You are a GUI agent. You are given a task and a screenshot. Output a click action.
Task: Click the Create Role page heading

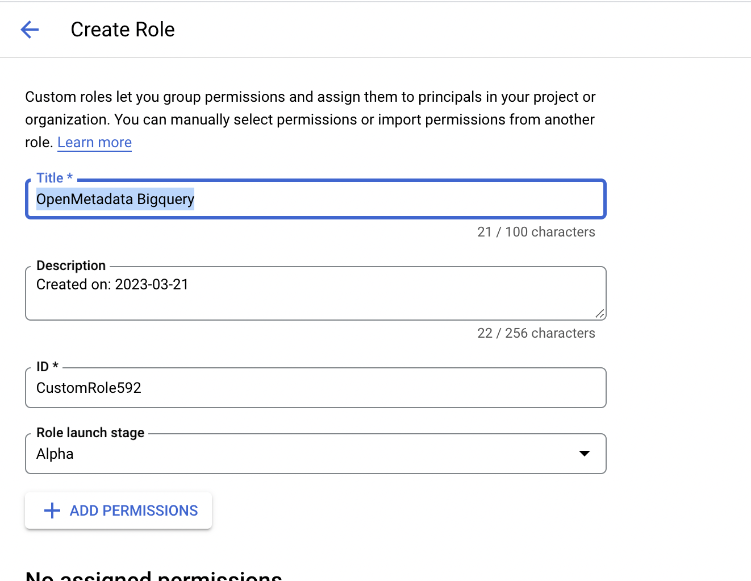coord(123,29)
